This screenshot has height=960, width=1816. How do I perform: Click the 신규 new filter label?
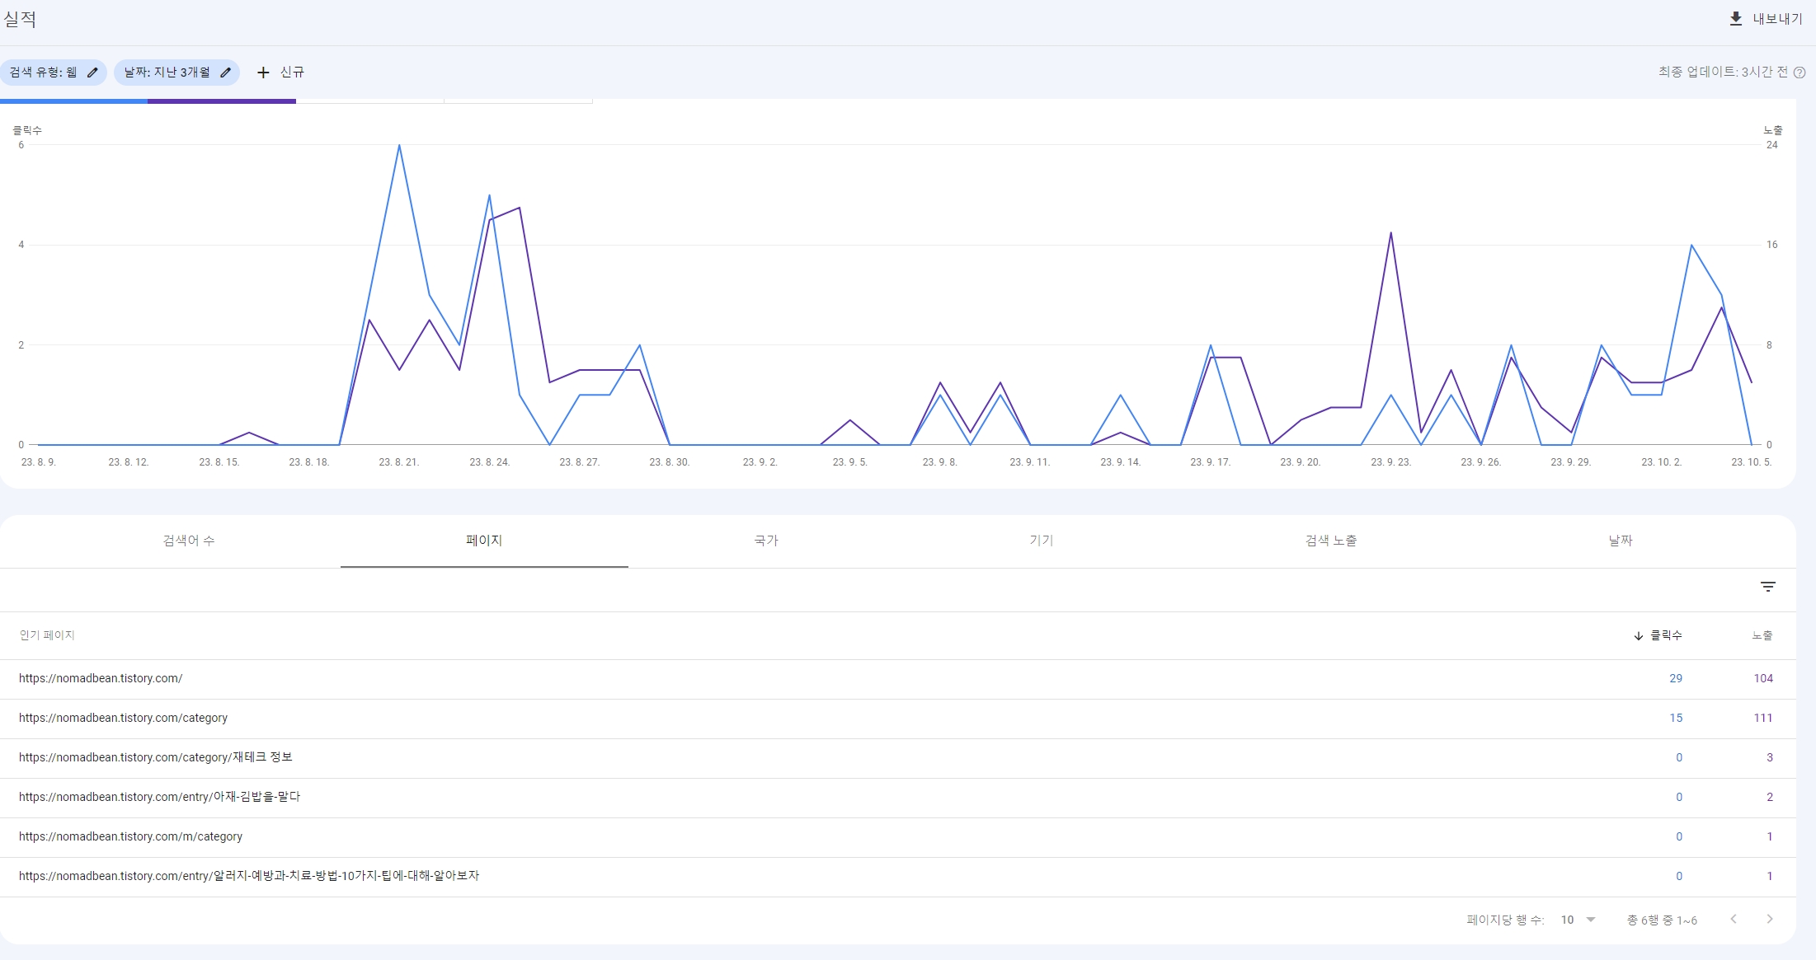click(292, 73)
